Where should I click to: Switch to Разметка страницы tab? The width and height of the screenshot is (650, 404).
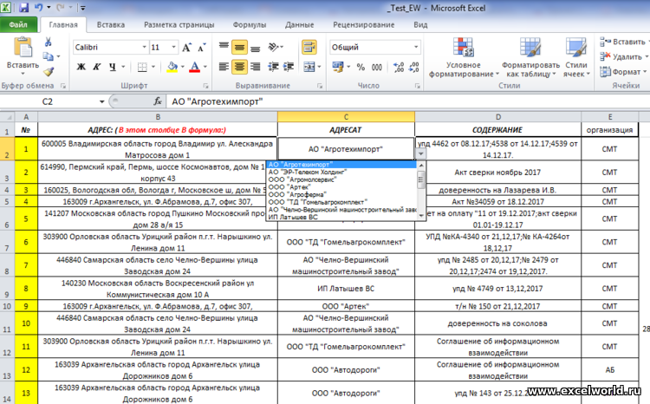tap(179, 25)
